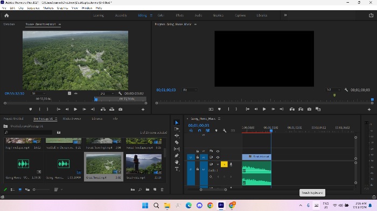Add marker in timeline panel
This screenshot has height=211, width=377.
(216, 130)
